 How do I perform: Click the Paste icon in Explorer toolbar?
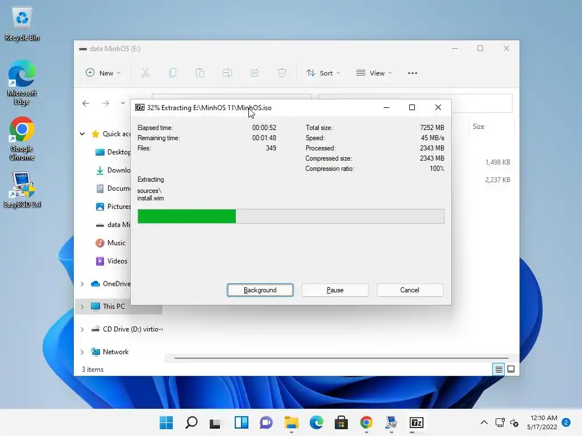pyautogui.click(x=200, y=73)
